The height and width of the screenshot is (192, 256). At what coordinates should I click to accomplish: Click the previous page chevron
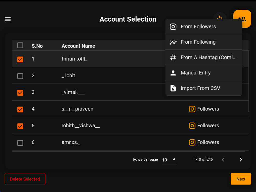(x=223, y=159)
